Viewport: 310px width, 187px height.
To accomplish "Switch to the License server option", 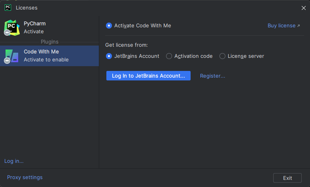I will 223,56.
